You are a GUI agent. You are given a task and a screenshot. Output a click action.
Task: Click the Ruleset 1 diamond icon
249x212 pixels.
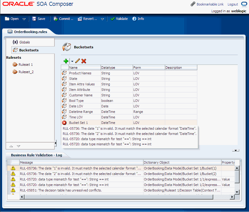15,65
